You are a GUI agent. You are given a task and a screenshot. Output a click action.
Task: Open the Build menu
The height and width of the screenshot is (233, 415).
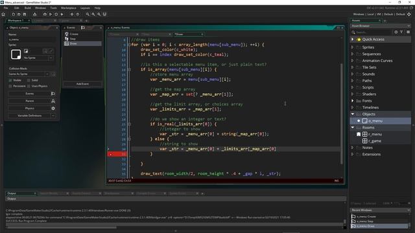pos(27,8)
